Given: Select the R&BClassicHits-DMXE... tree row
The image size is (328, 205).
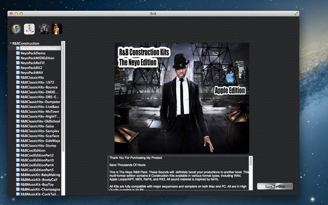Looking at the screenshot, I should click(x=34, y=92).
